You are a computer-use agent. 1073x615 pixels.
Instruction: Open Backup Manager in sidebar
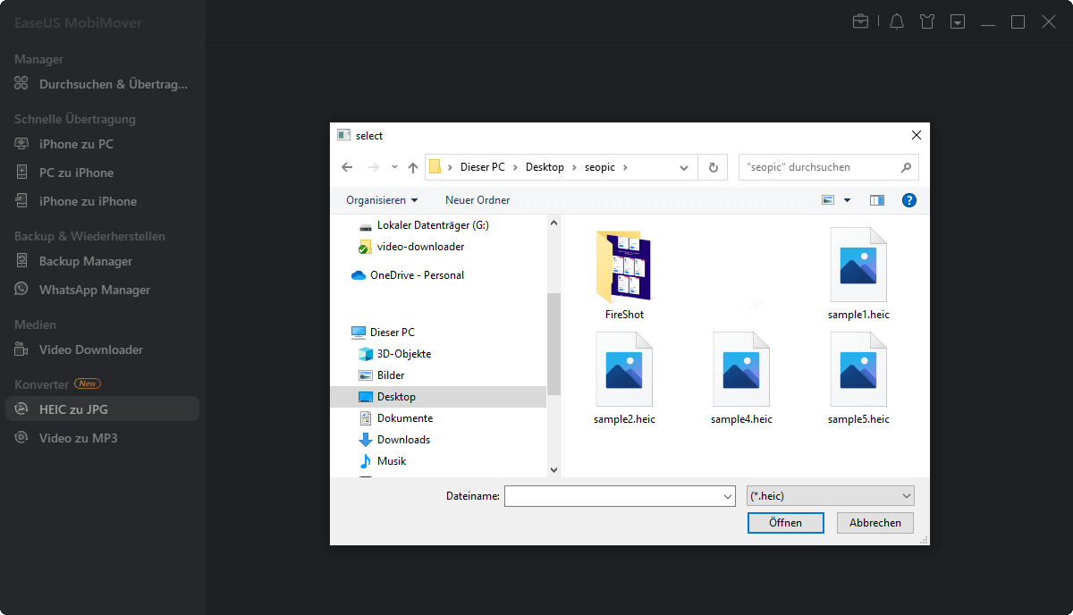pyautogui.click(x=103, y=261)
